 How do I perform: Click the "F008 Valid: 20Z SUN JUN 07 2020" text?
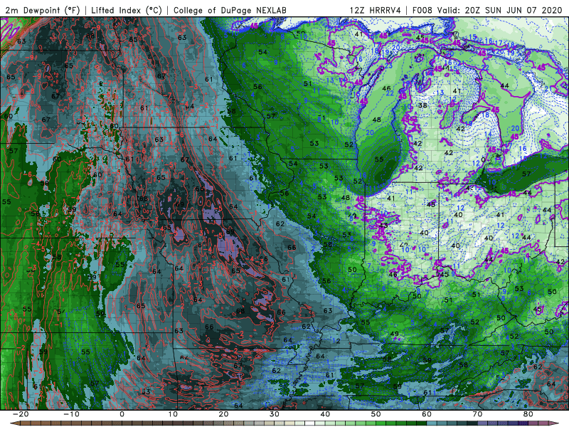tap(487, 10)
